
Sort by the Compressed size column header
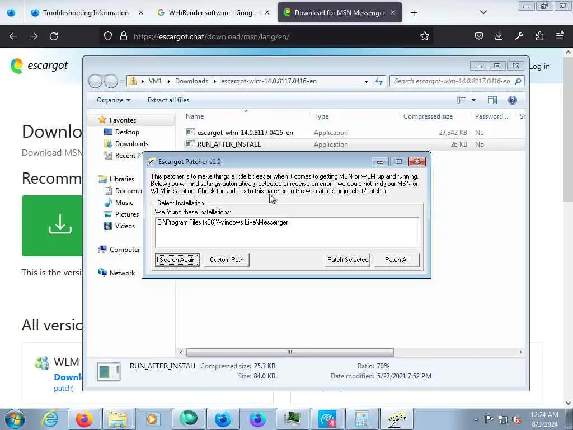pyautogui.click(x=428, y=116)
